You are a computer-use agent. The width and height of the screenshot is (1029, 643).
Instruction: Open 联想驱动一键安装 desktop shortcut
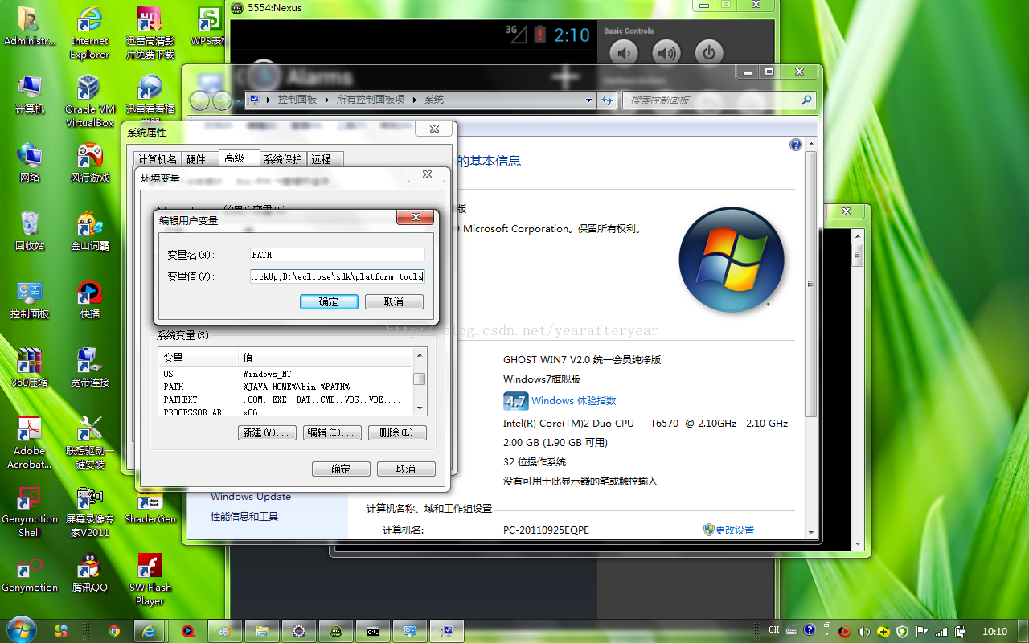tap(89, 443)
